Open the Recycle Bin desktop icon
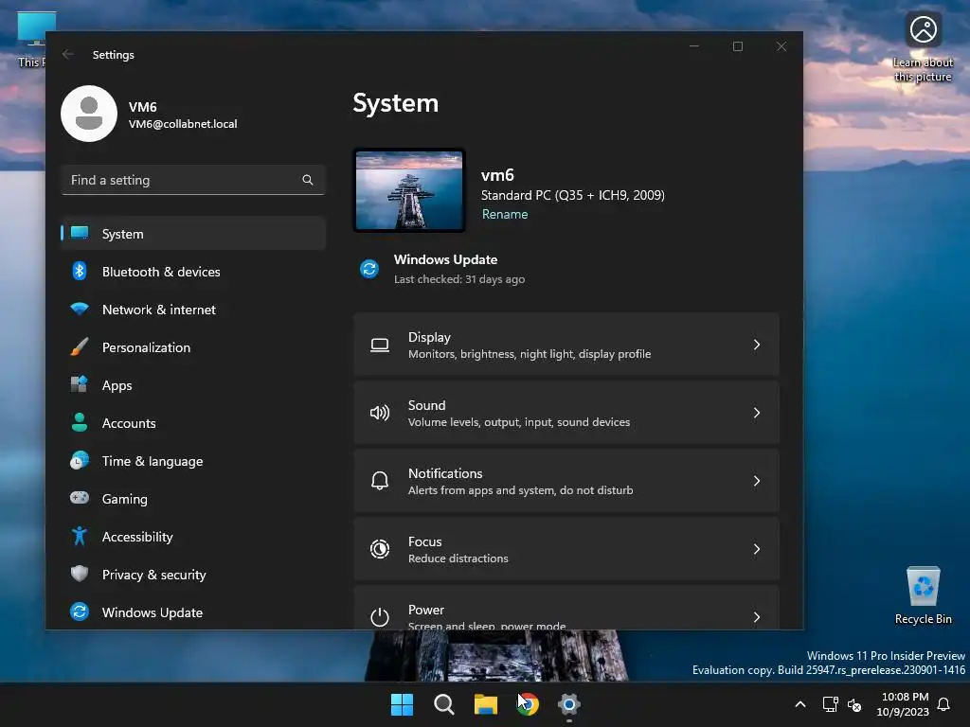The image size is (970, 727). tap(923, 596)
